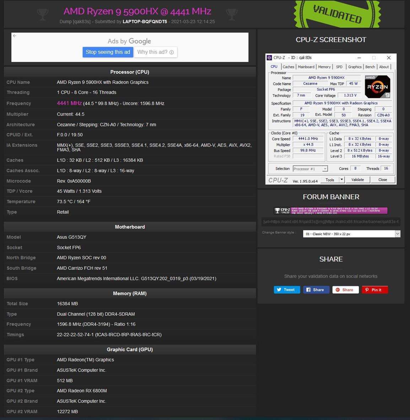
Task: Open the Tools dropdown arrow in CPU-Z
Action: click(x=341, y=180)
